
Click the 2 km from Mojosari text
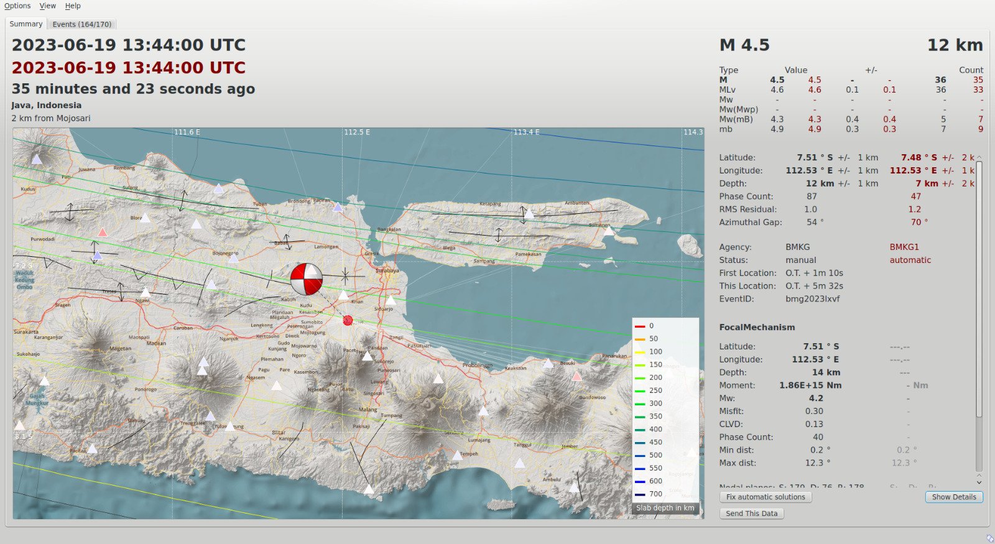(51, 118)
